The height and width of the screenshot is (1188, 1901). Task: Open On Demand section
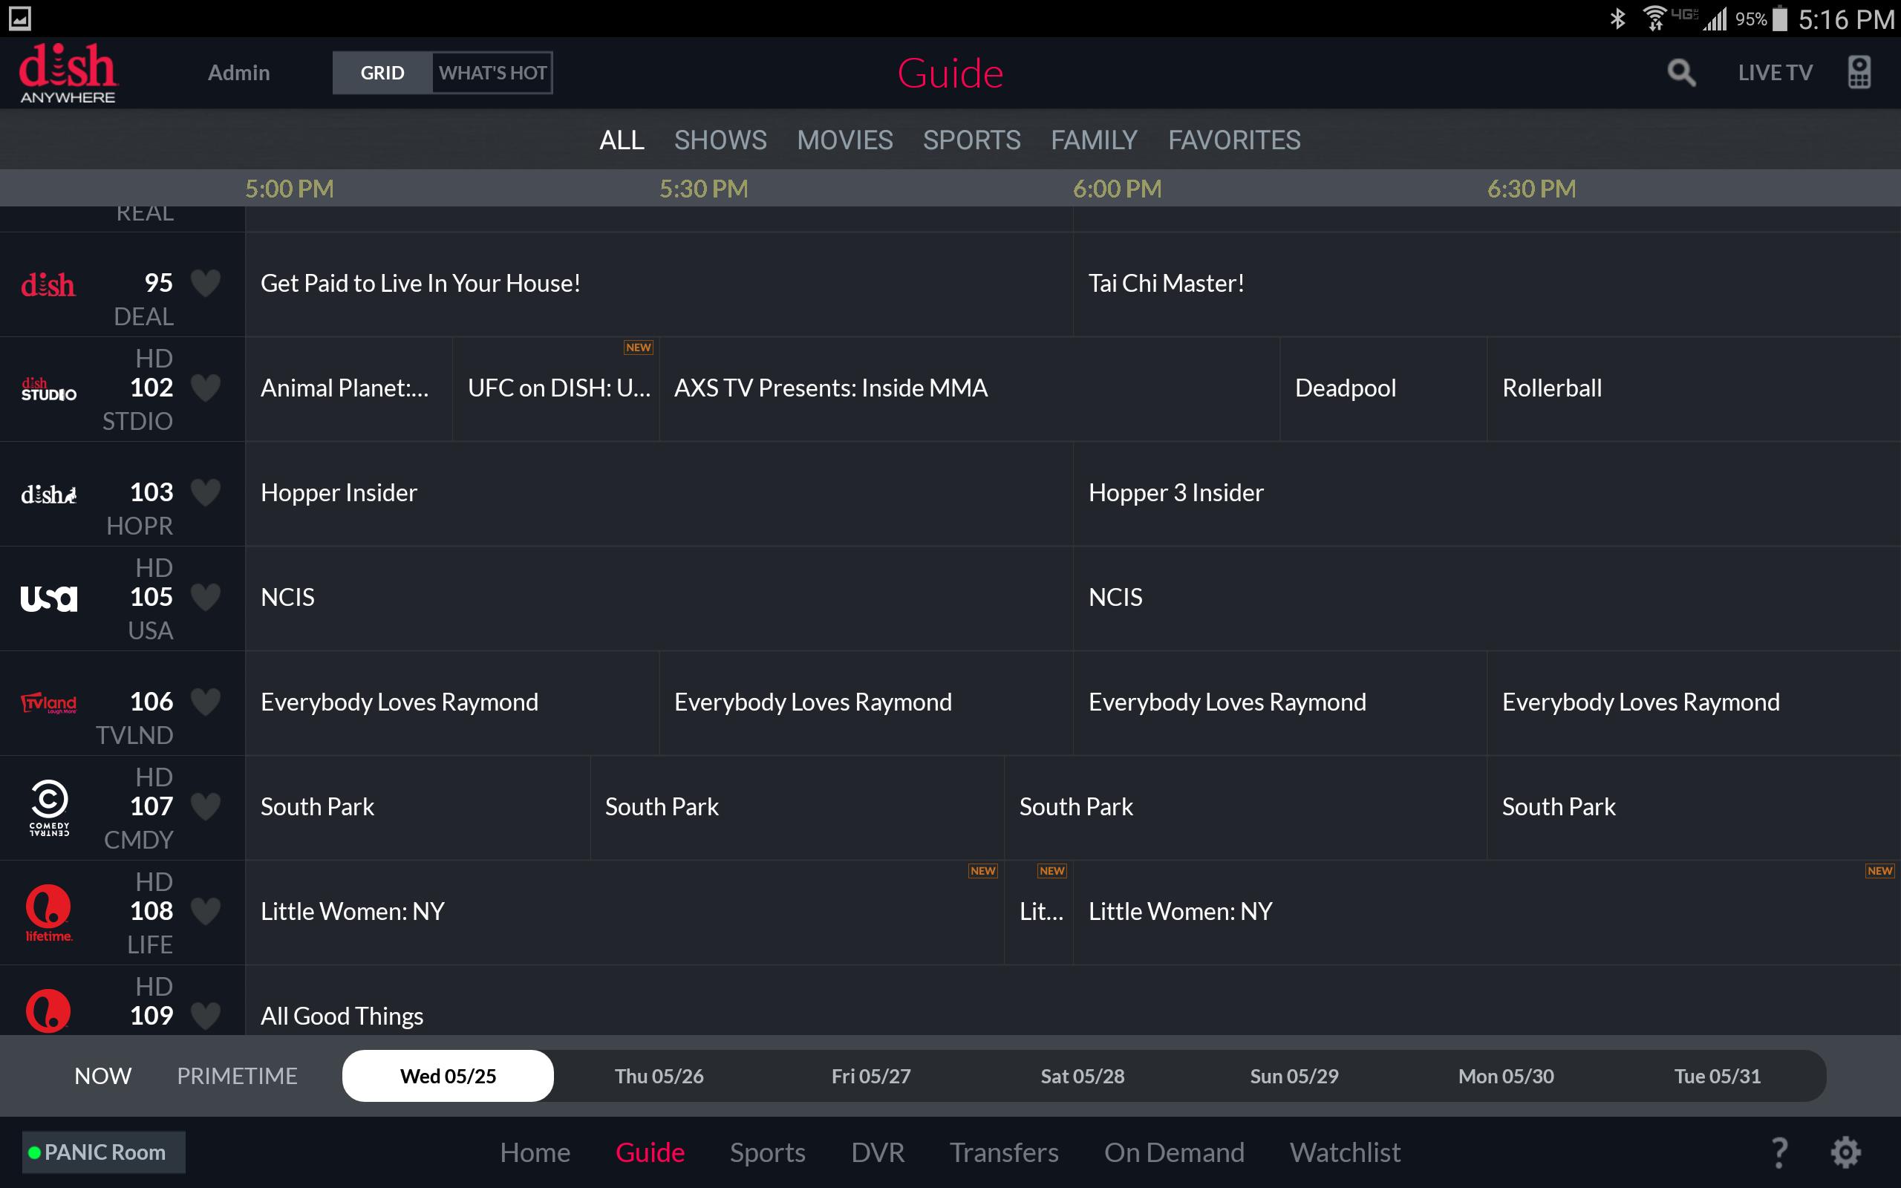pyautogui.click(x=1174, y=1152)
